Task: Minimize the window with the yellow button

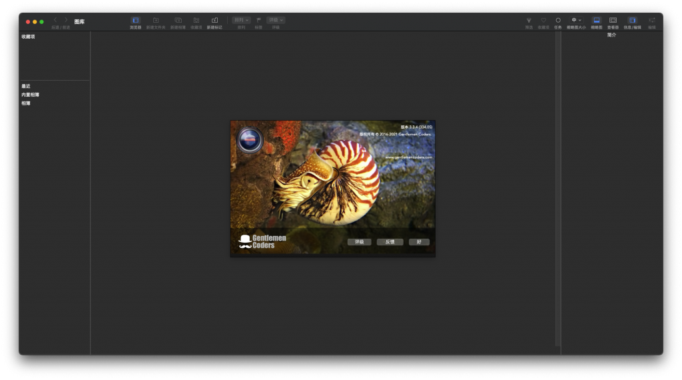Action: [x=35, y=22]
